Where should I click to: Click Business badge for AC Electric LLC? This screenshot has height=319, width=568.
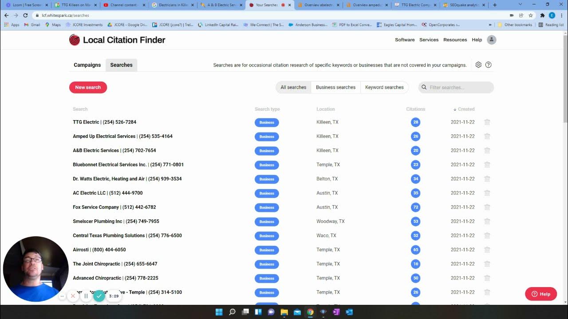(x=267, y=193)
